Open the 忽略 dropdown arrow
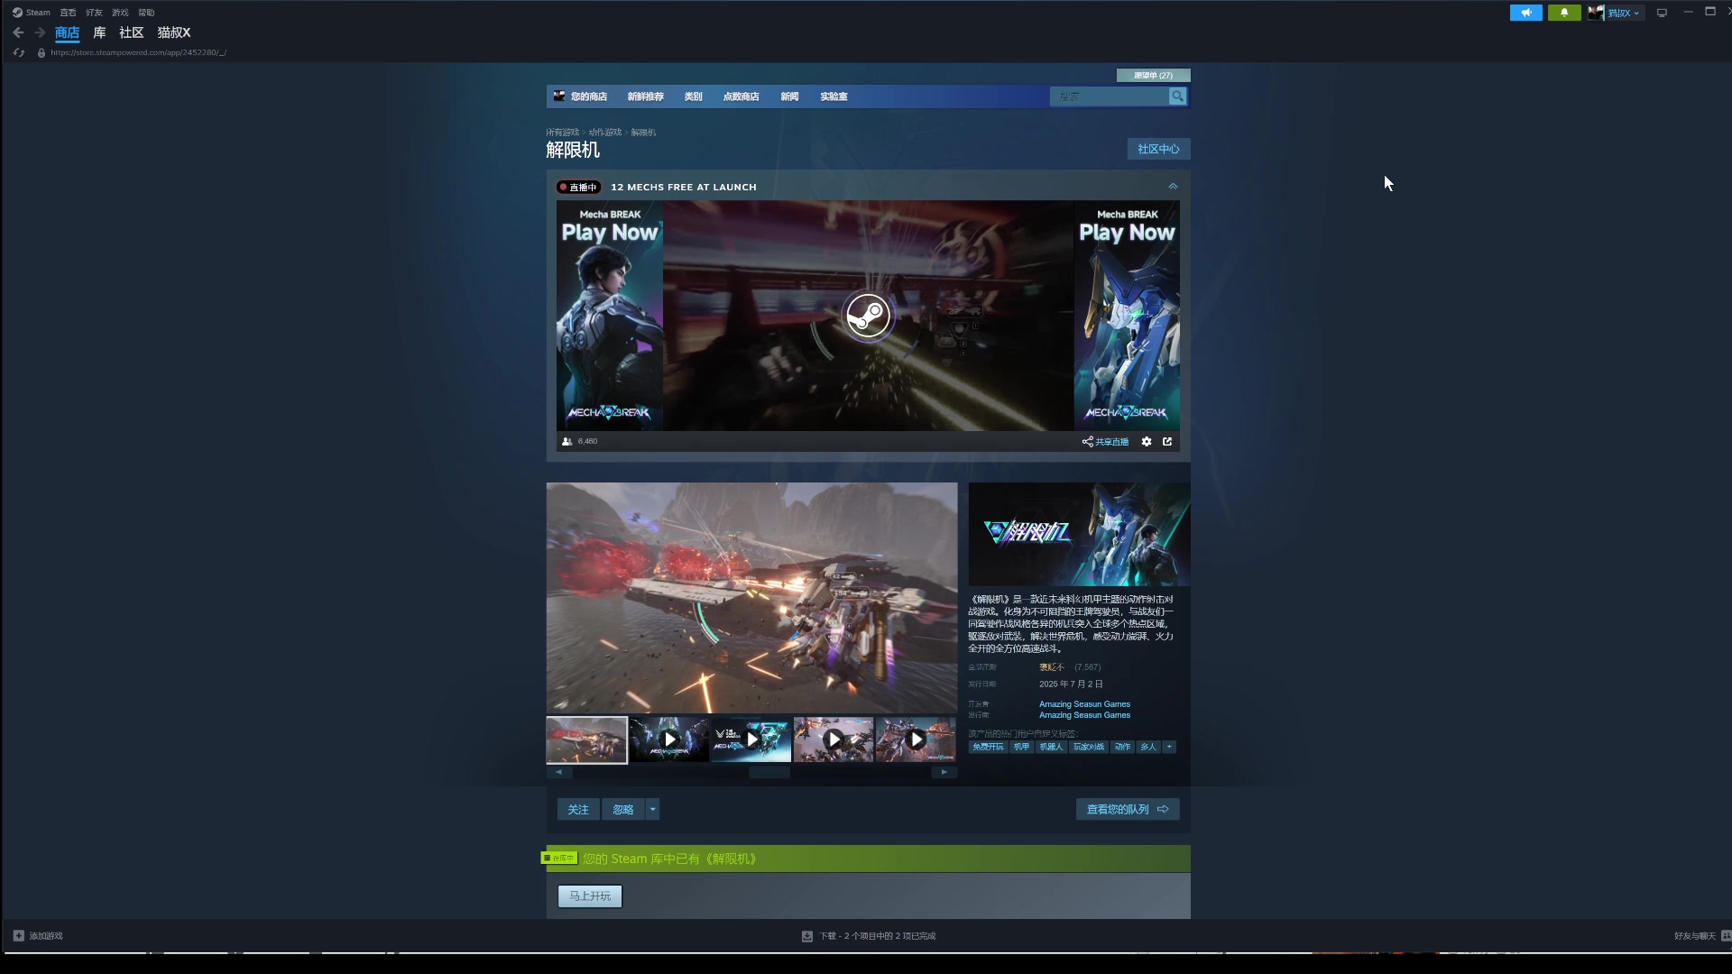Viewport: 1732px width, 974px height. click(x=652, y=810)
